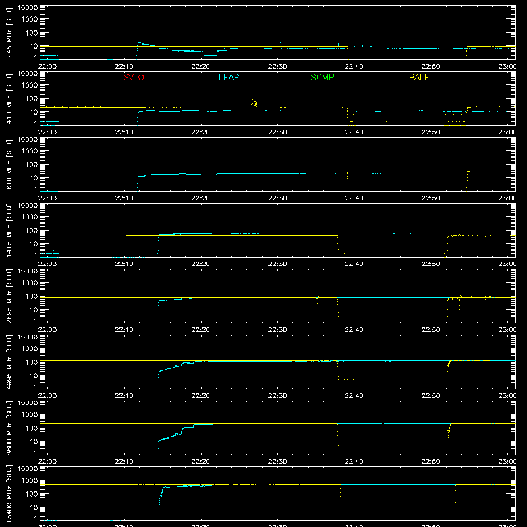This screenshot has height=527, width=527.
Task: Select the '4995 MHz [SFU]' axis title
Action: click(9, 362)
